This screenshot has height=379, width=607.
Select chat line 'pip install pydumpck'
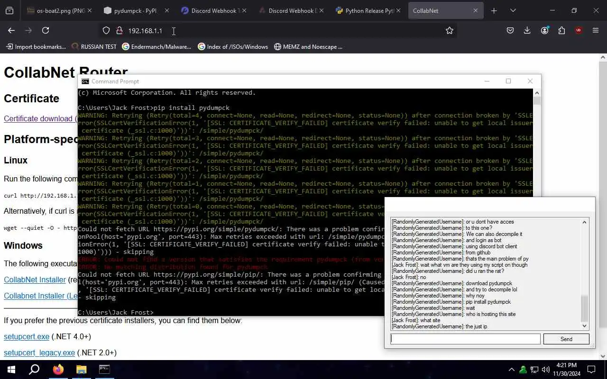[451, 302]
